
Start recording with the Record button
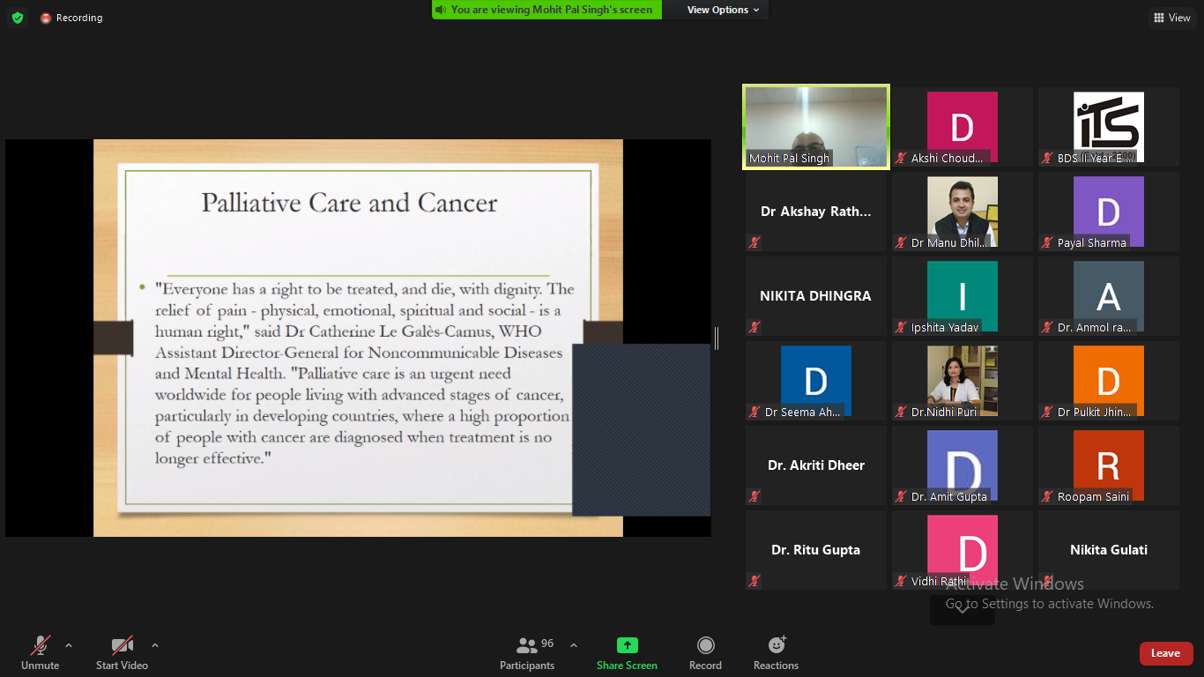coord(705,653)
